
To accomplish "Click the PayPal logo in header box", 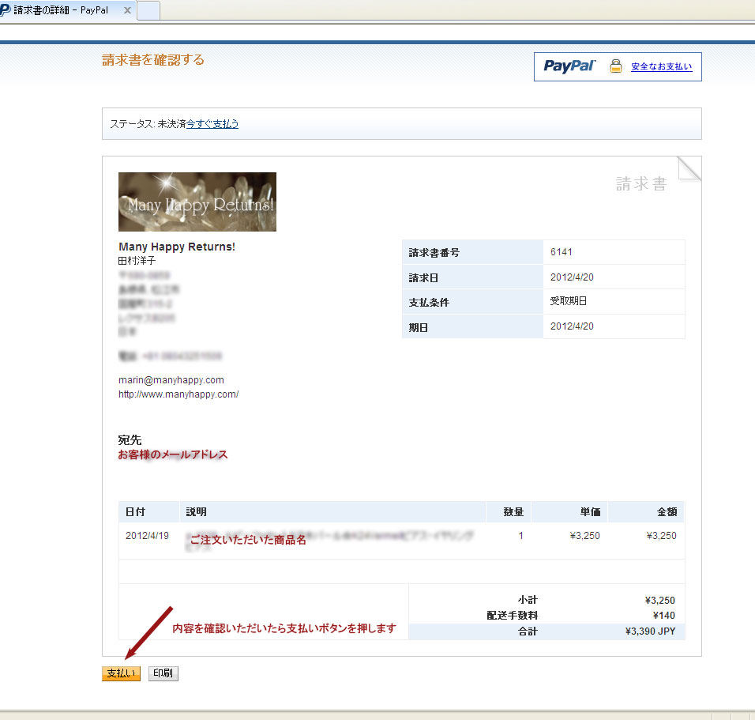I will [x=569, y=66].
